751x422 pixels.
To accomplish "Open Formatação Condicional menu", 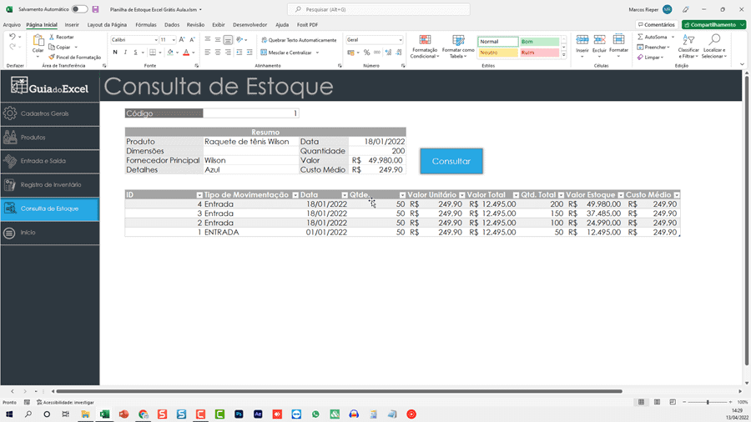I will (x=425, y=47).
